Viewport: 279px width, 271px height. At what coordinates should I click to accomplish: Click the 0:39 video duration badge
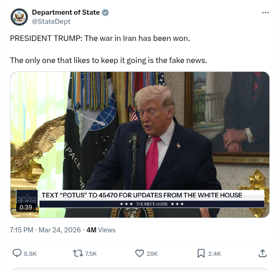[x=26, y=207]
